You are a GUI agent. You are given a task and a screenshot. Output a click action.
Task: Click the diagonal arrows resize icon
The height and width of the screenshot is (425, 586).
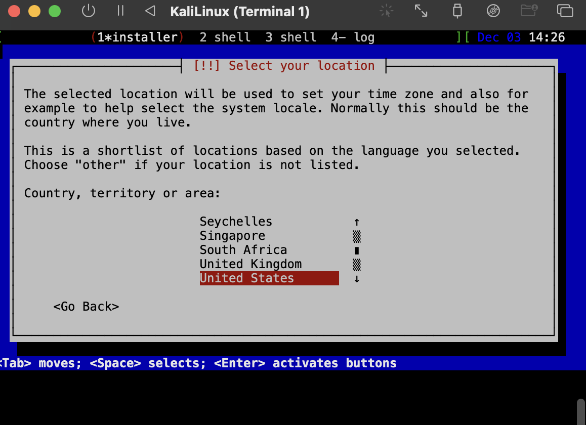pyautogui.click(x=421, y=11)
